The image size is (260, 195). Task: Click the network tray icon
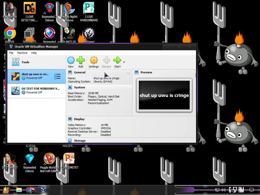(x=217, y=190)
